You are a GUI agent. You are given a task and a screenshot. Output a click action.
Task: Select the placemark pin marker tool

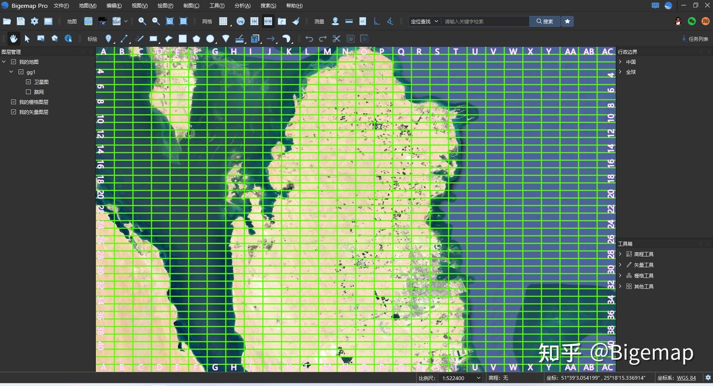click(108, 39)
